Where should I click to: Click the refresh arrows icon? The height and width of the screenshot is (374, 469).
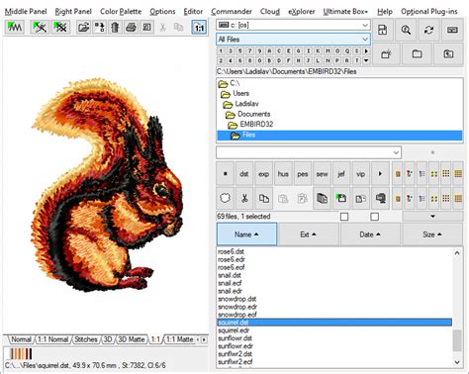click(428, 30)
